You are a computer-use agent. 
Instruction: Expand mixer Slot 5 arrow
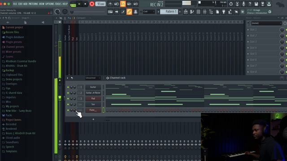(248, 54)
